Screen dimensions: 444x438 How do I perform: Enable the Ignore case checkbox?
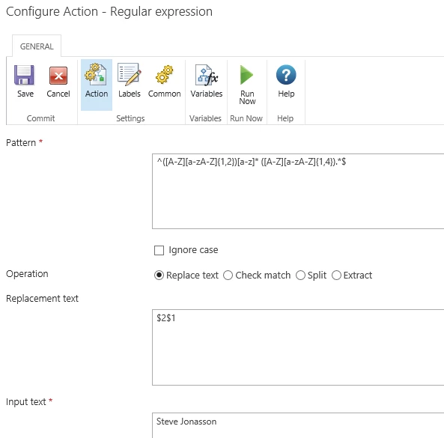pyautogui.click(x=159, y=250)
